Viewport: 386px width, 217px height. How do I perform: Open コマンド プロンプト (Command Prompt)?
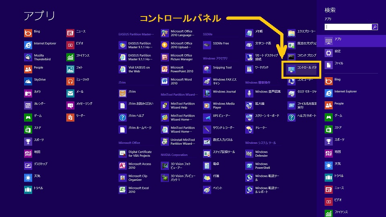[x=302, y=57]
